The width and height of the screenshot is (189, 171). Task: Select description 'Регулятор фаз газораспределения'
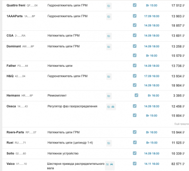(72, 107)
